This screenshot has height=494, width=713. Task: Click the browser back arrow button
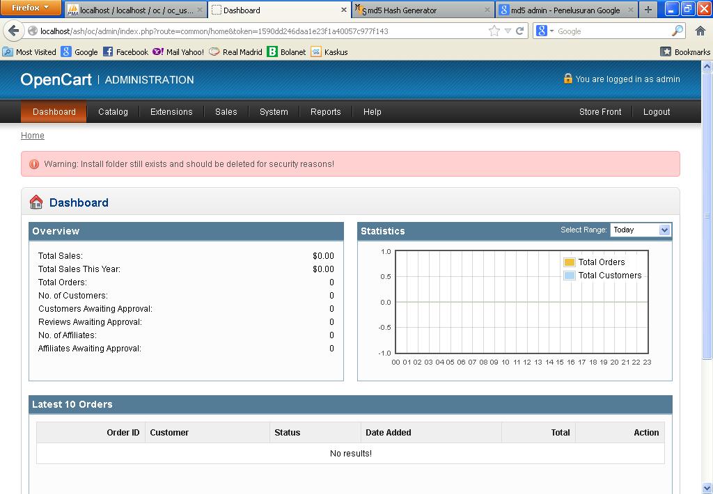pos(14,31)
